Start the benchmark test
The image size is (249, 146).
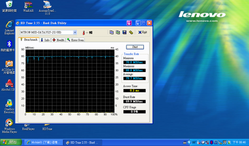pos(135,47)
